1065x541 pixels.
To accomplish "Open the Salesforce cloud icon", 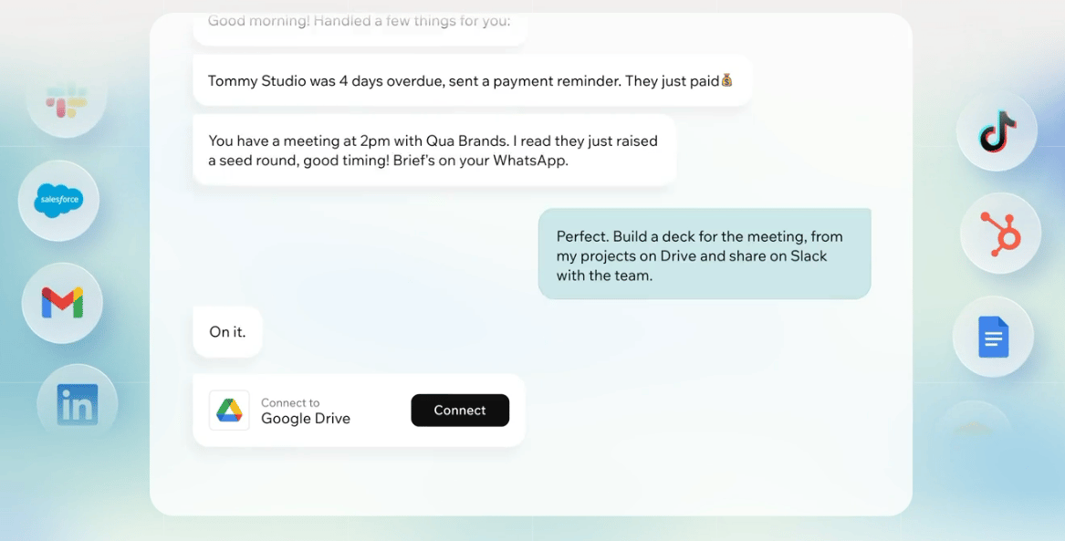I will 59,200.
